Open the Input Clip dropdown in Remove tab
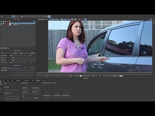Viewport: 155px width, 116px height. [12, 90]
